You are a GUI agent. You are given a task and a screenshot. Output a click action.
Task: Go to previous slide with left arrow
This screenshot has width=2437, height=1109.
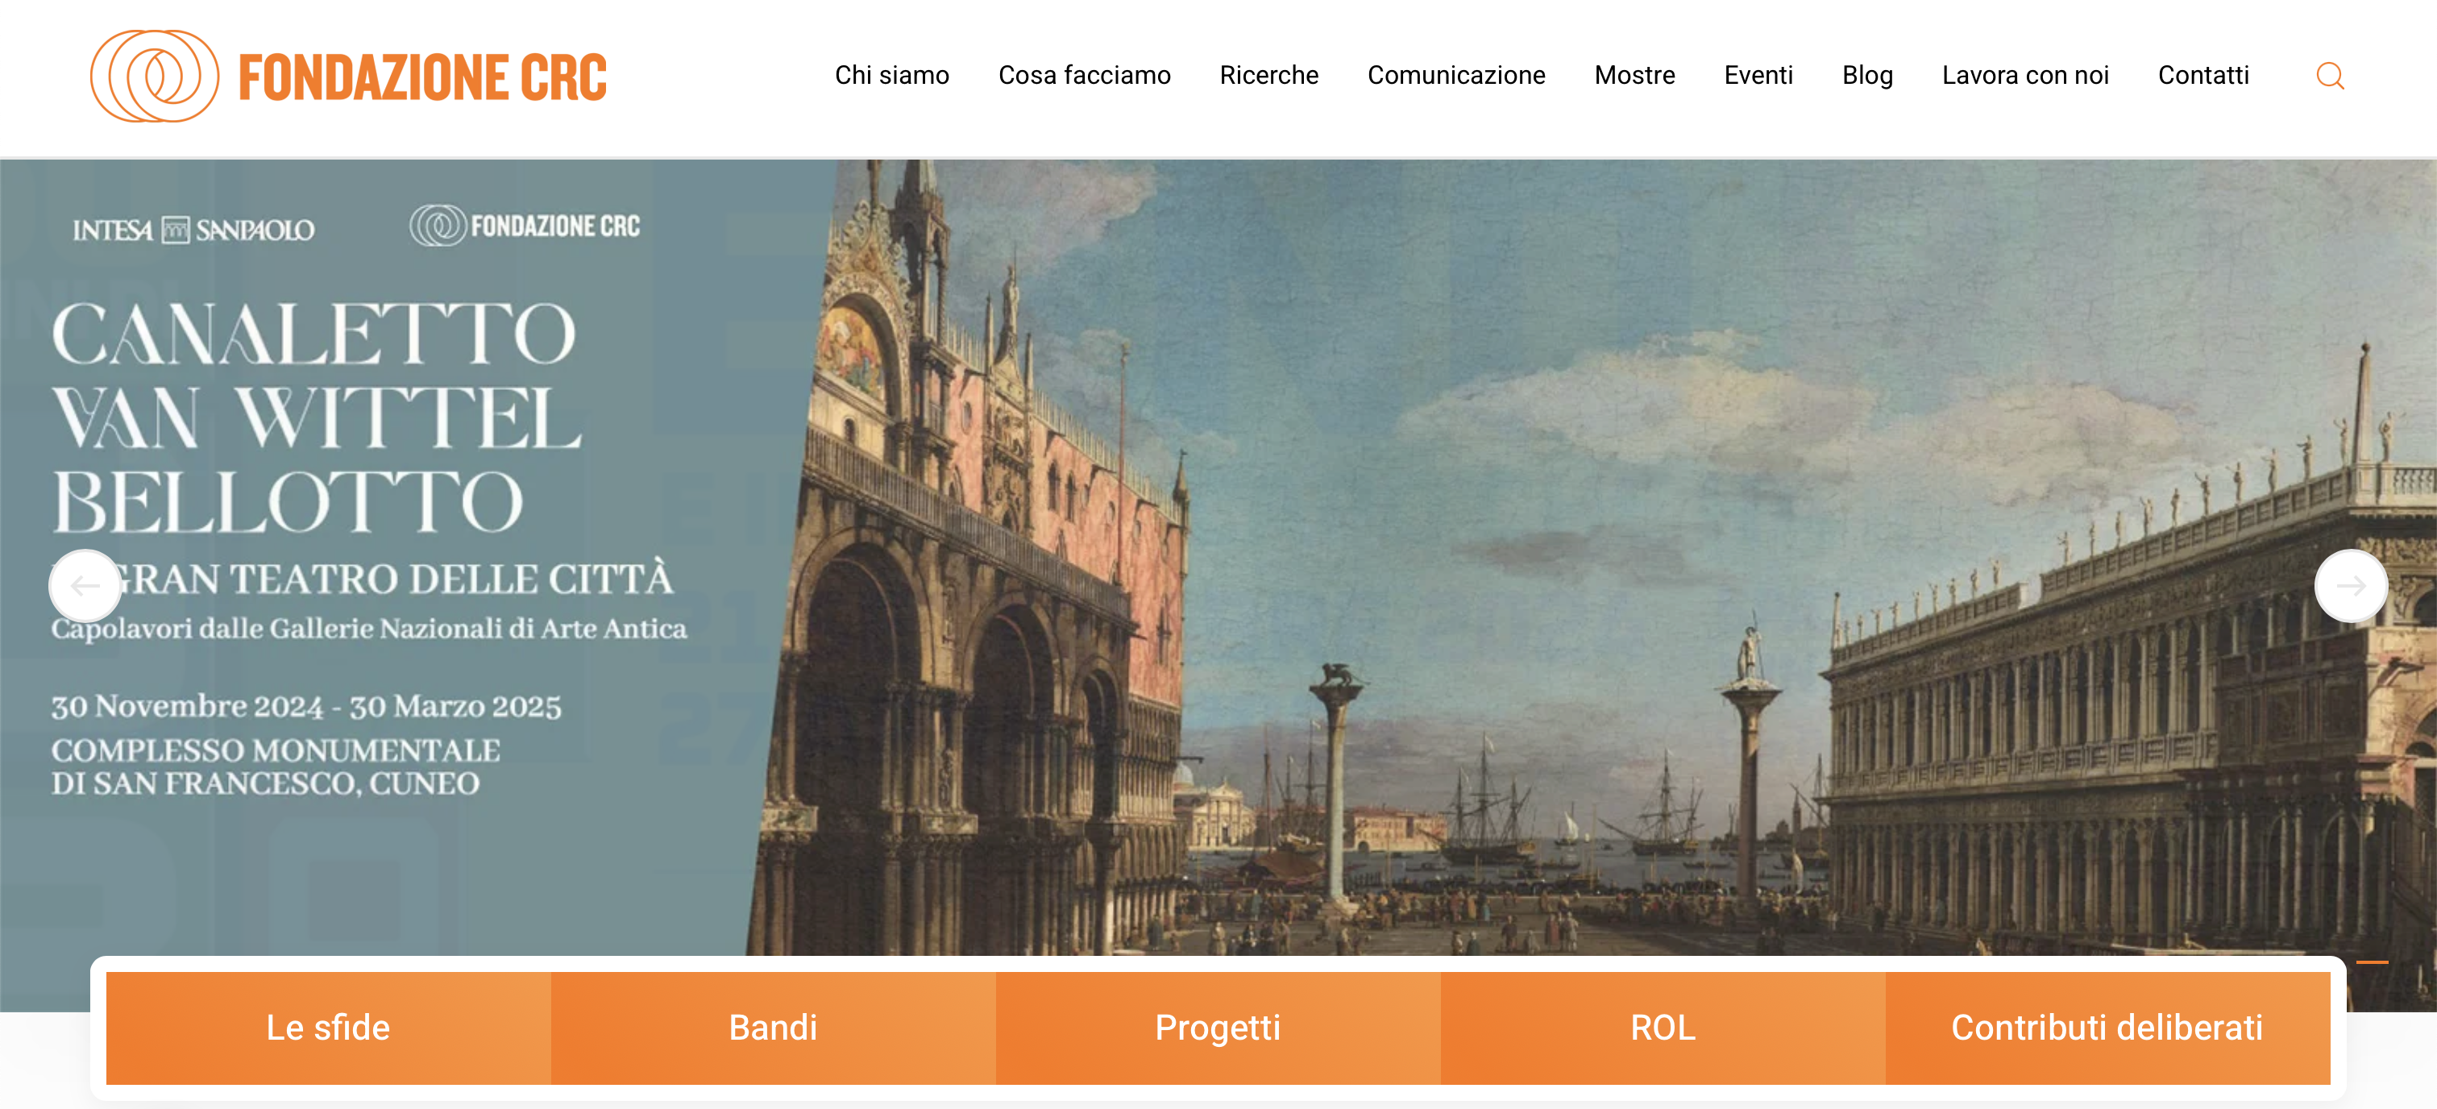85,586
